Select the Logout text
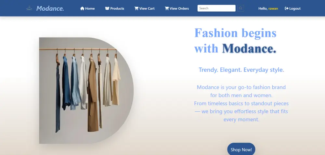This screenshot has height=155, width=325. tap(295, 8)
